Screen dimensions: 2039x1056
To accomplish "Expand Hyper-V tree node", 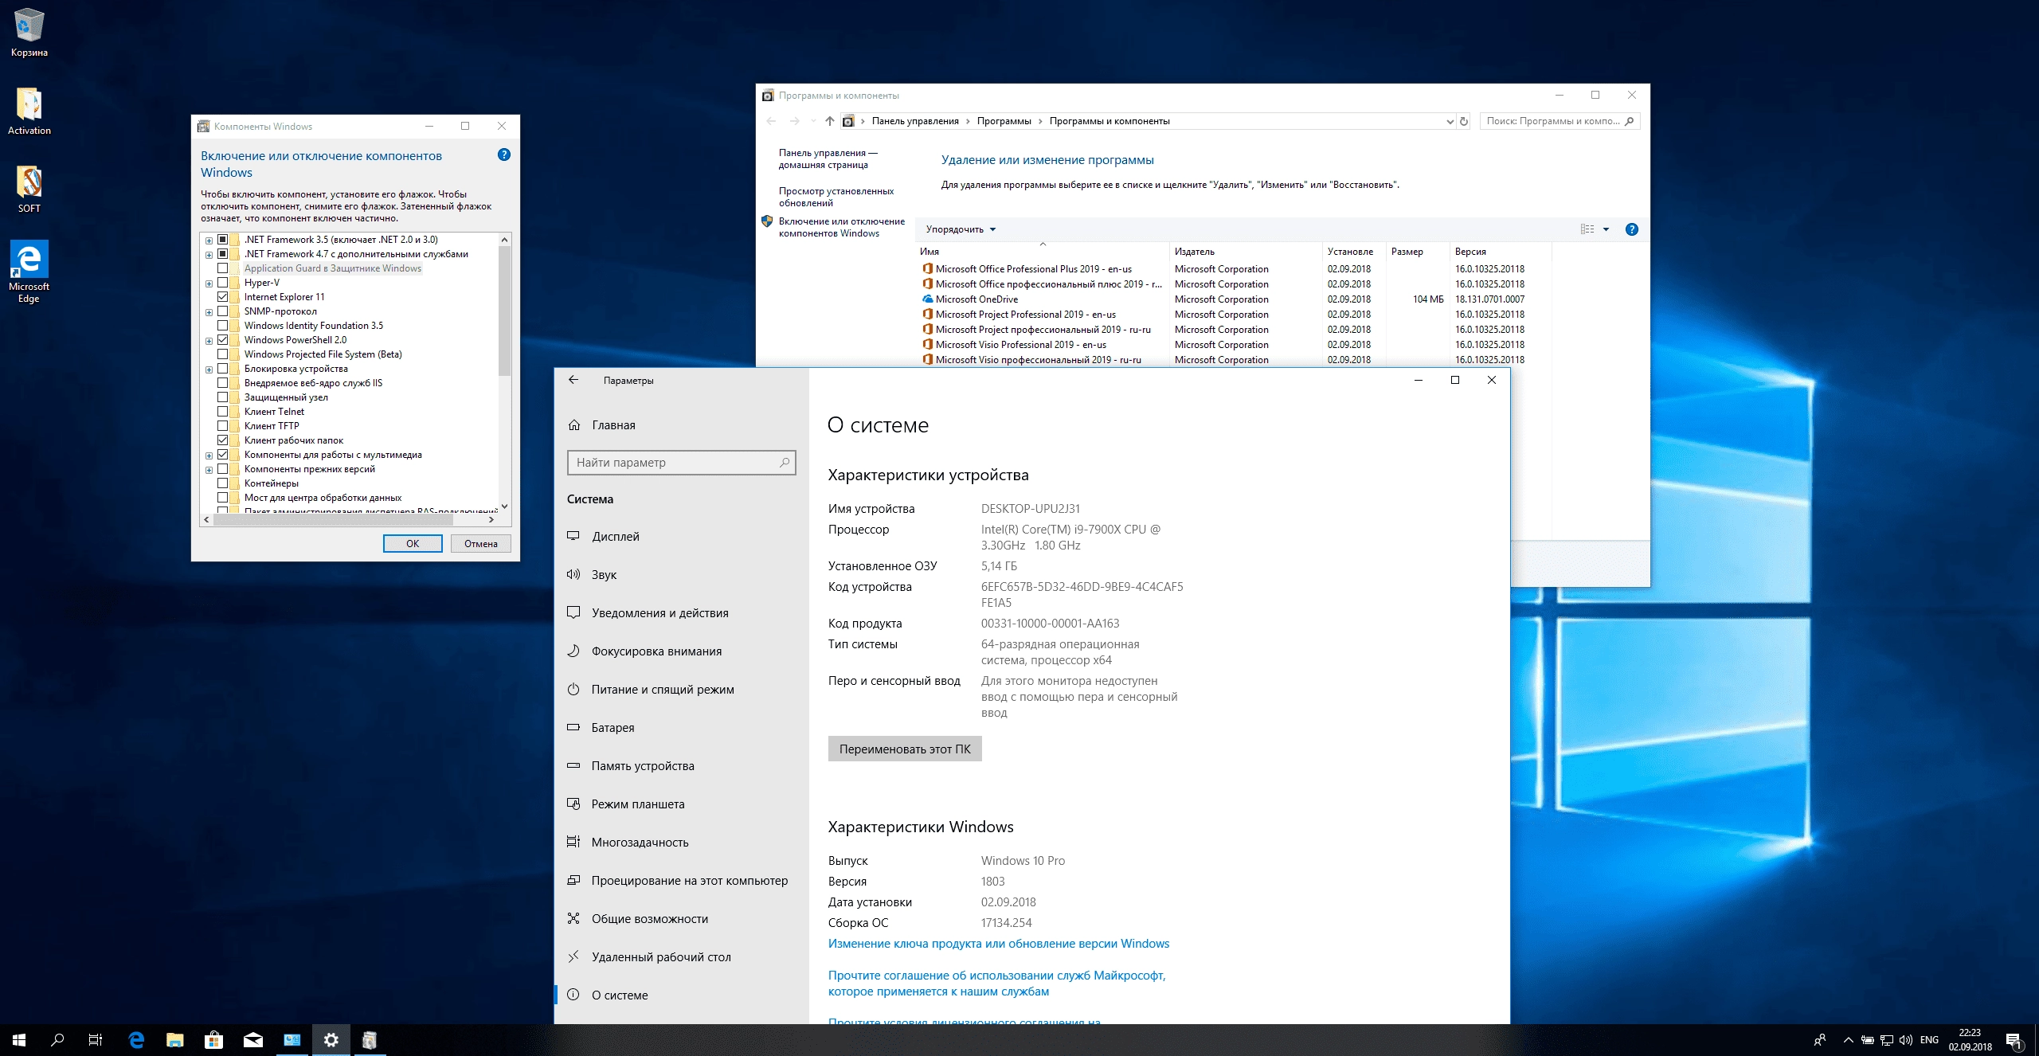I will pos(209,284).
